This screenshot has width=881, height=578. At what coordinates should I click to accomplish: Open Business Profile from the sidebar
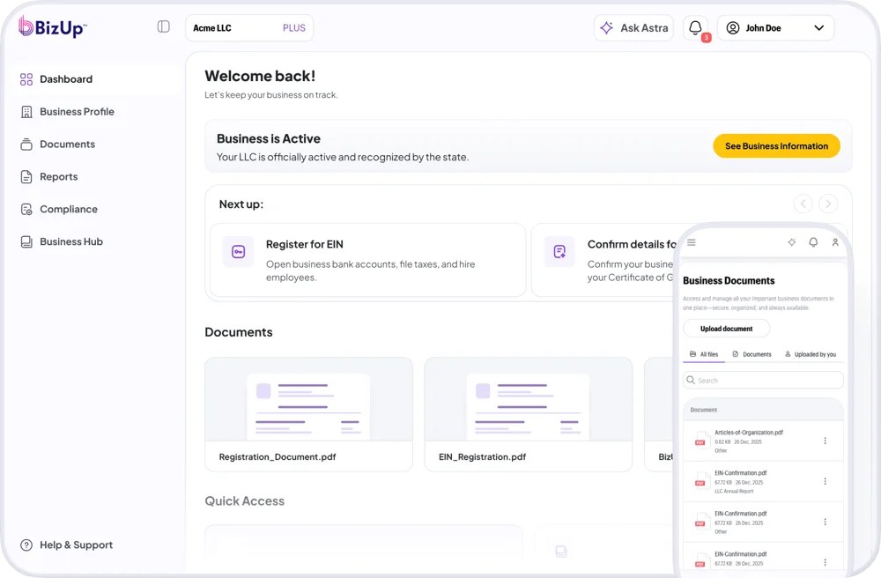(x=68, y=112)
